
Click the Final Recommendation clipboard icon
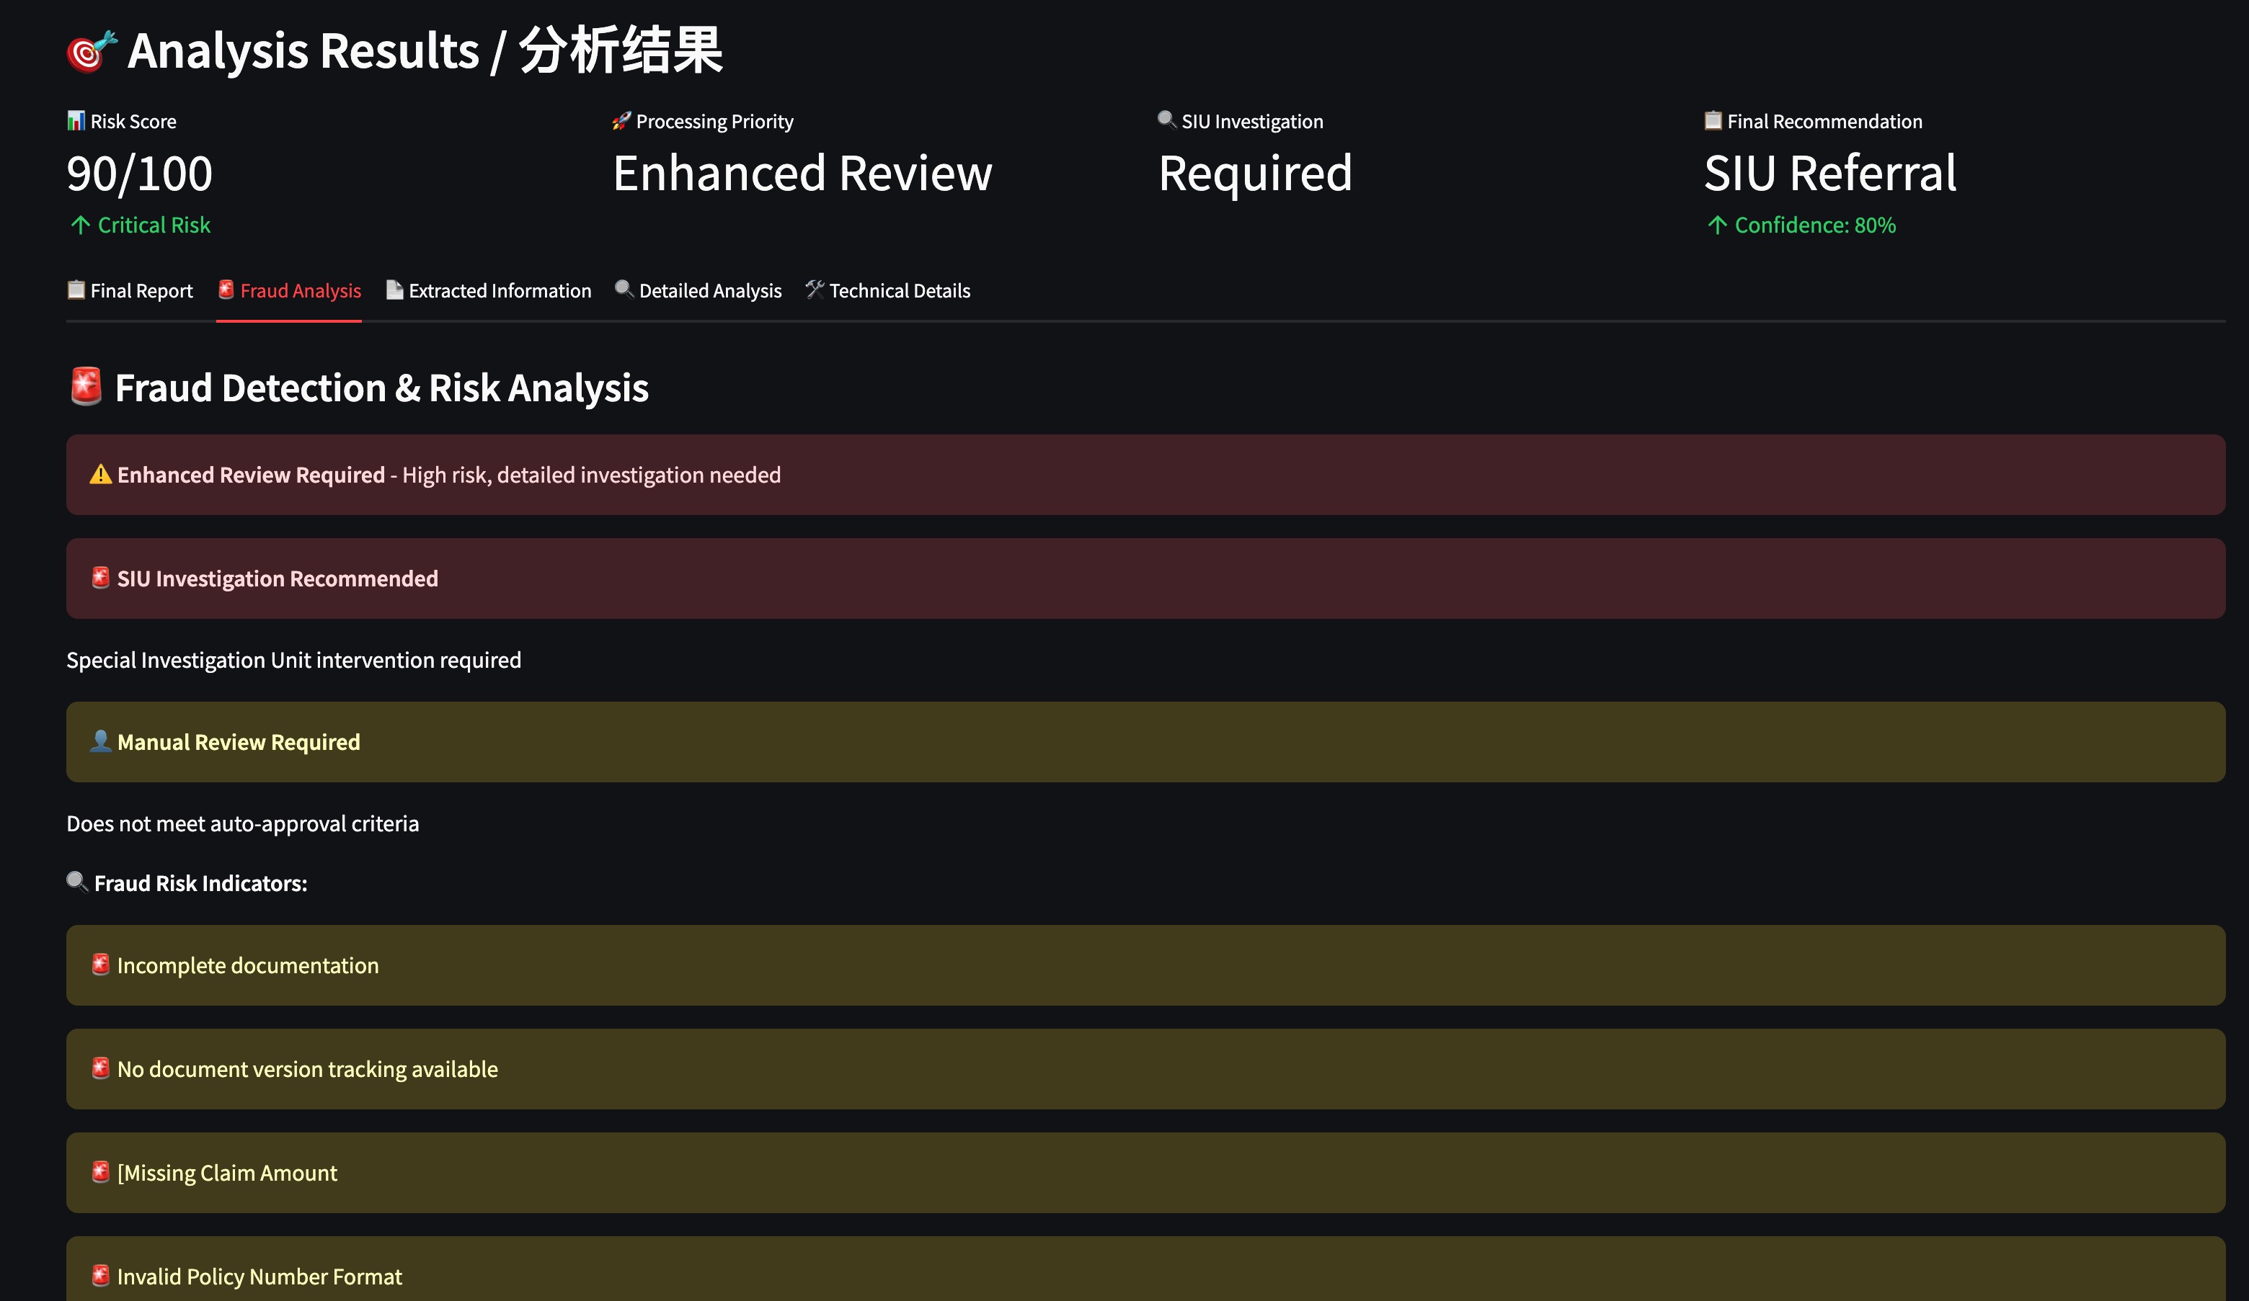pyautogui.click(x=1713, y=120)
